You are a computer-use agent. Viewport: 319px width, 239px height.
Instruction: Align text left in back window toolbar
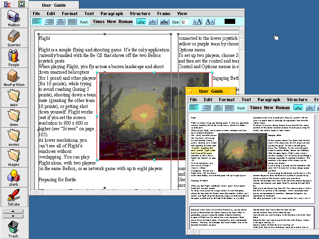click(37, 22)
